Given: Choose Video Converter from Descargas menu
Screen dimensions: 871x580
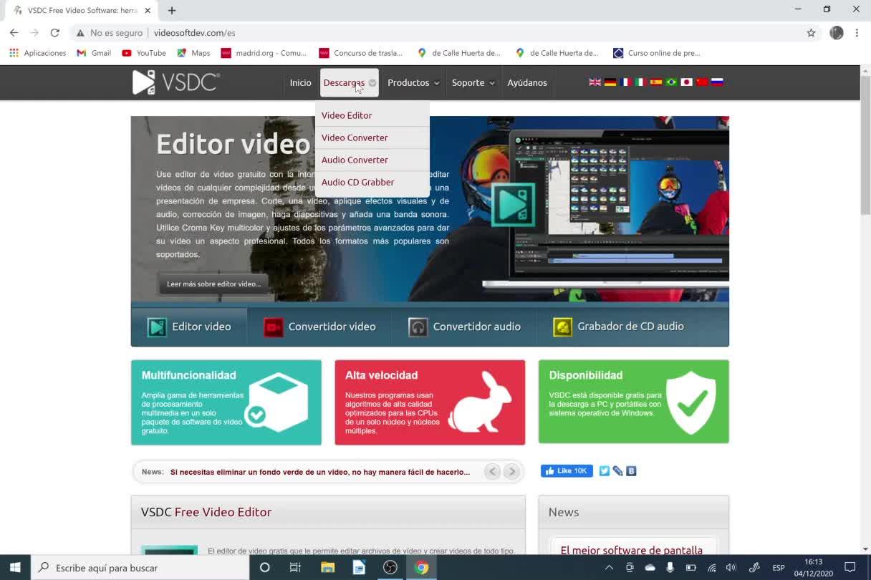Looking at the screenshot, I should [x=372, y=137].
